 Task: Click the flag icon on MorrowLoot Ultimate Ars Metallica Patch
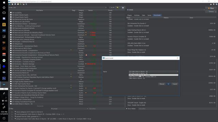pyautogui.click(x=86, y=33)
